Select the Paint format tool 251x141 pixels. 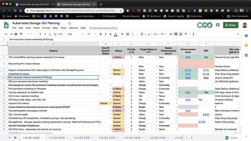pos(21,34)
